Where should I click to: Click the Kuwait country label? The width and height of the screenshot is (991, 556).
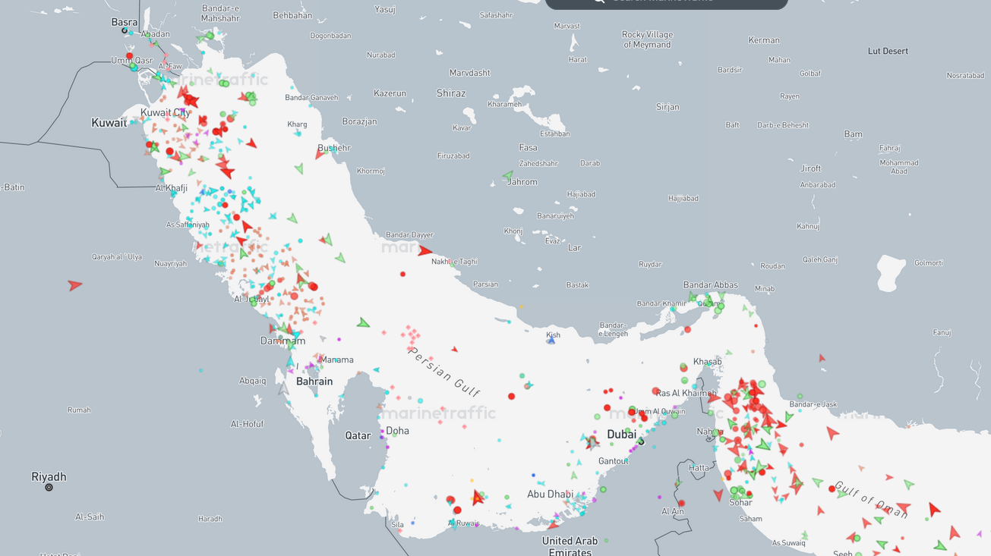[x=109, y=123]
